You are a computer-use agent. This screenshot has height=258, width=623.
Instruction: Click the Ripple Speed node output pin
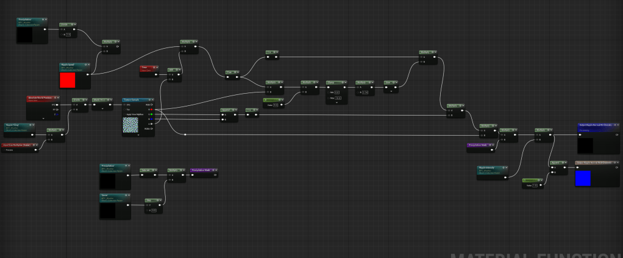[x=88, y=74]
